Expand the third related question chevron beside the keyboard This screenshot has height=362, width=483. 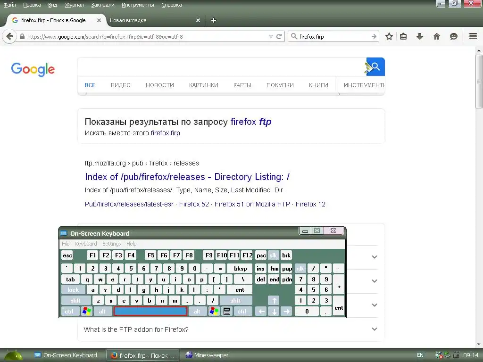tap(374, 305)
